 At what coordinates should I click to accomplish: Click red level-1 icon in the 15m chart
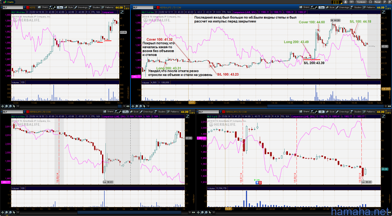[28, 112]
